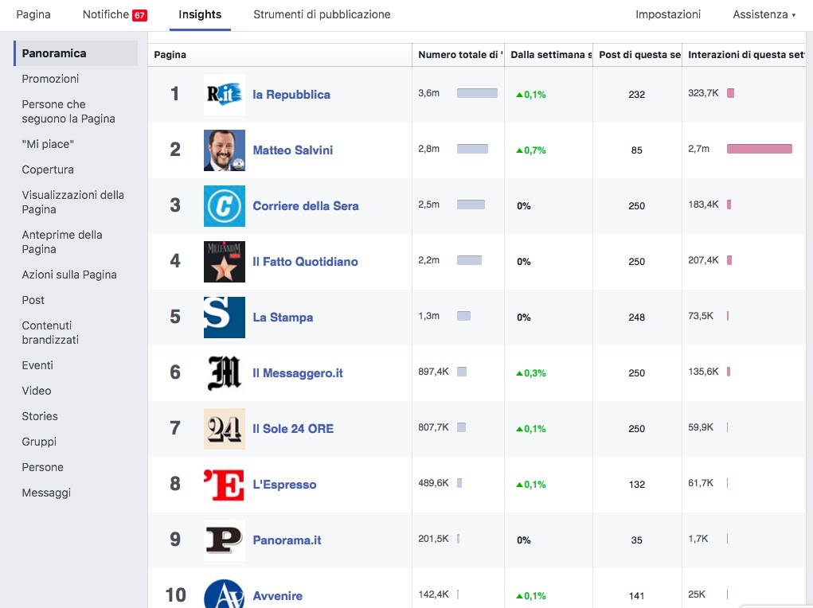Image resolution: width=813 pixels, height=608 pixels.
Task: Click L'Espresso logo icon
Action: 224,485
